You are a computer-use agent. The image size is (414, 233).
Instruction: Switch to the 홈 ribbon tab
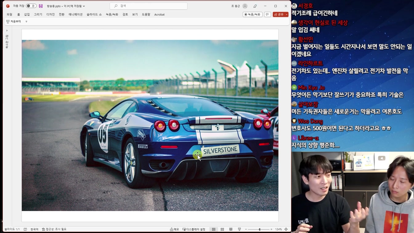click(x=18, y=14)
